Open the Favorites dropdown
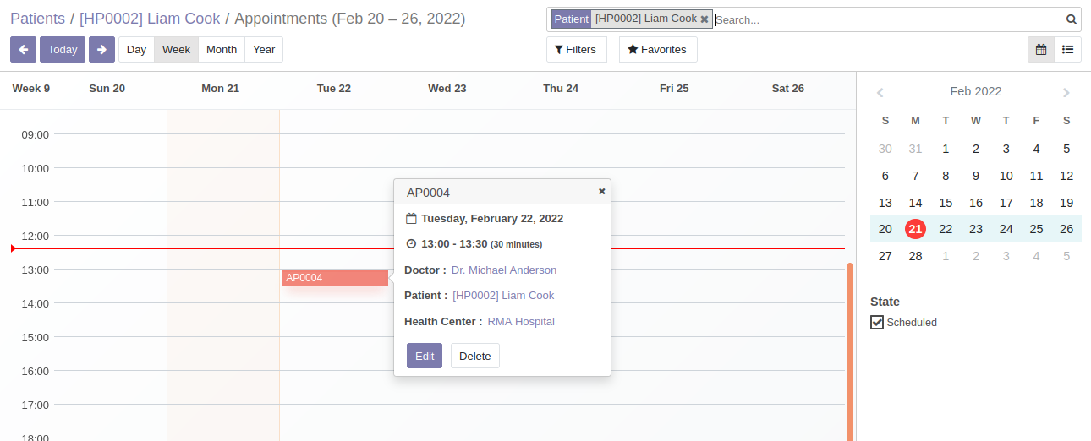This screenshot has height=441, width=1091. coord(658,50)
